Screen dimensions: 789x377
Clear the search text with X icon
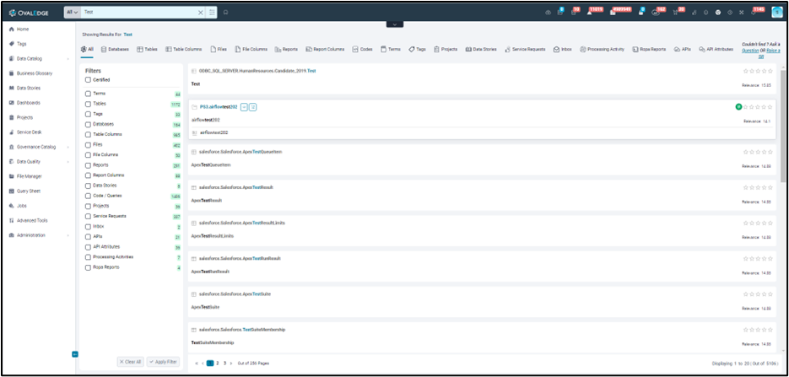tap(200, 13)
